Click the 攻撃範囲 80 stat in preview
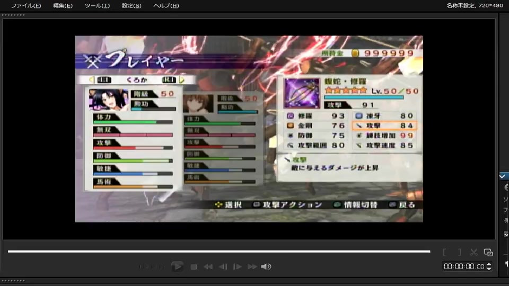Viewport: 509px width, 286px height. (316, 146)
